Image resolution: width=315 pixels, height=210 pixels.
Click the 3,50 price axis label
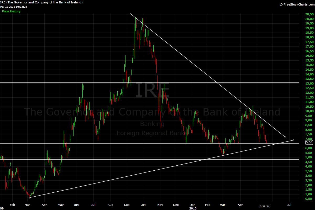click(309, 171)
